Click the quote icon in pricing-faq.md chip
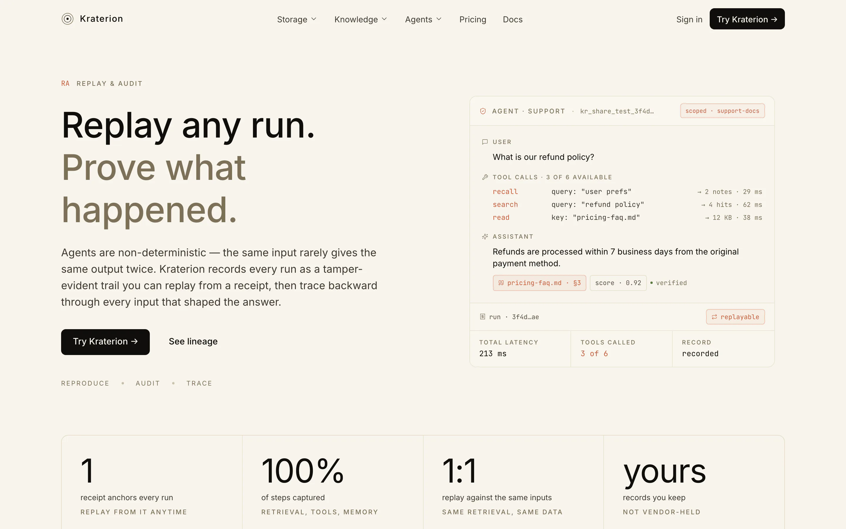The height and width of the screenshot is (529, 846). click(501, 283)
